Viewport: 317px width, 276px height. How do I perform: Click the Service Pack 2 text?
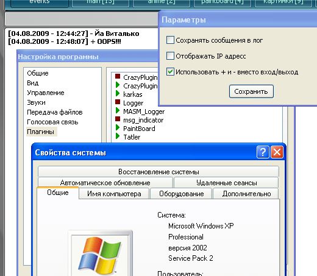[x=191, y=258]
